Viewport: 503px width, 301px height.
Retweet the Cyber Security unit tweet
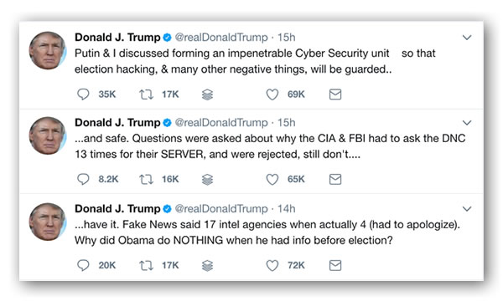[x=146, y=94]
